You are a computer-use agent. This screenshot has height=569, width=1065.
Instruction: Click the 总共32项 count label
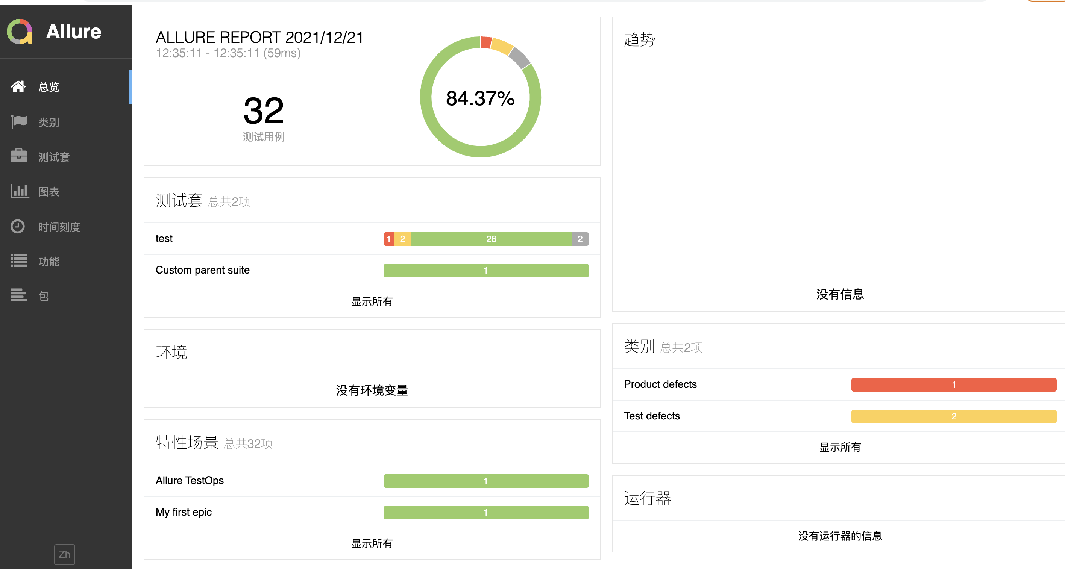tap(248, 444)
